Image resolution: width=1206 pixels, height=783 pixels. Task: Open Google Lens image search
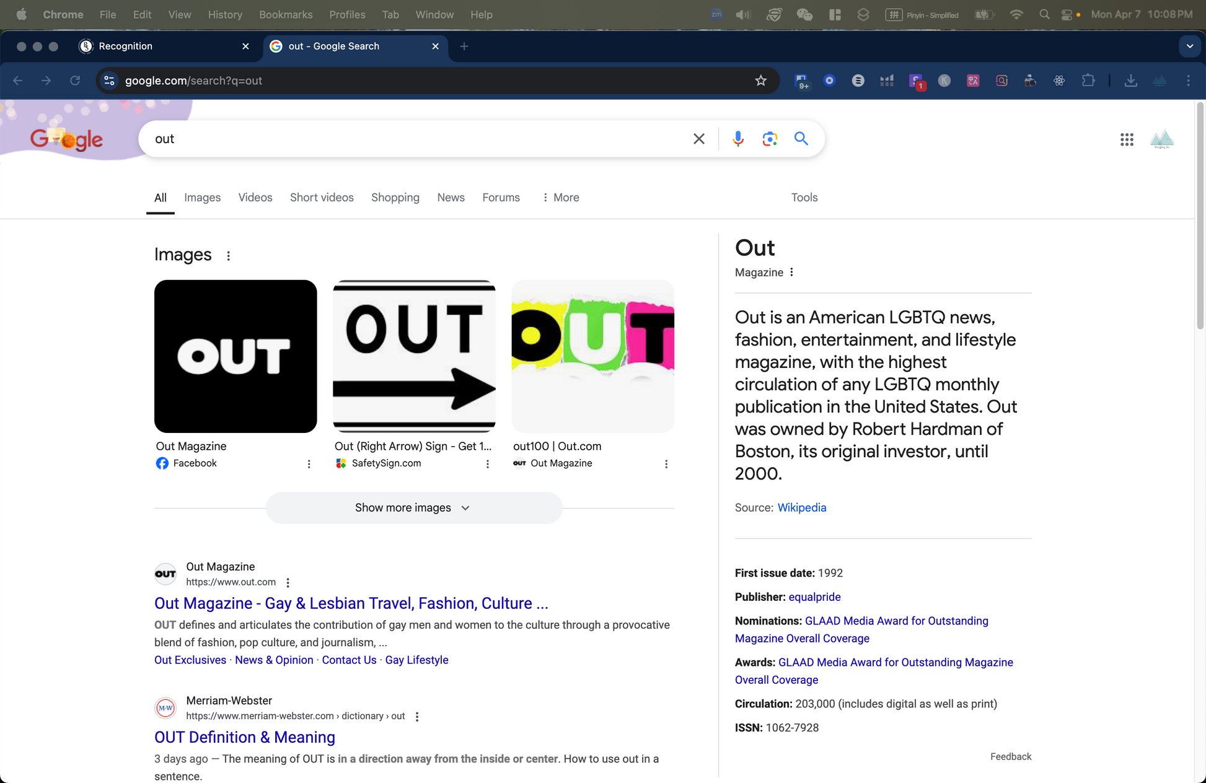pos(770,139)
